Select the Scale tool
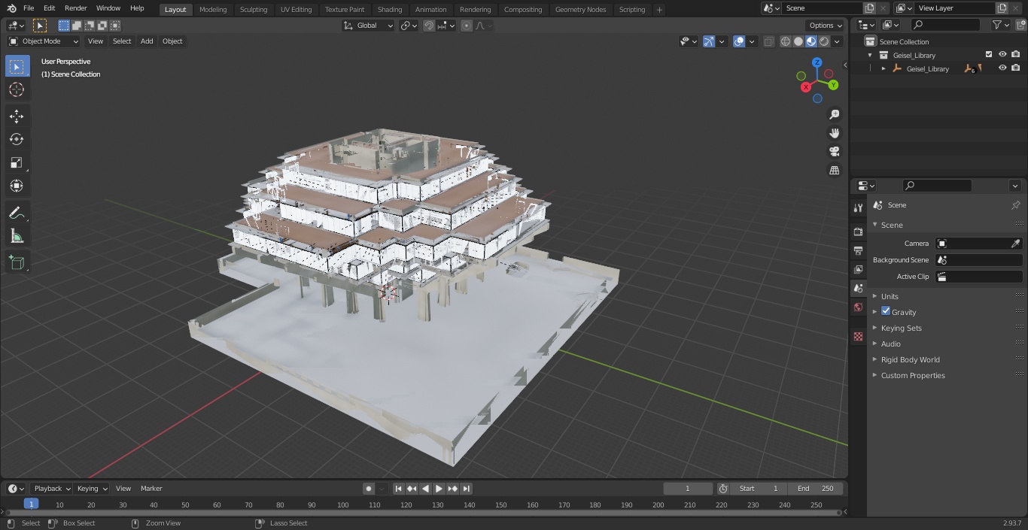The image size is (1028, 530). [x=17, y=162]
